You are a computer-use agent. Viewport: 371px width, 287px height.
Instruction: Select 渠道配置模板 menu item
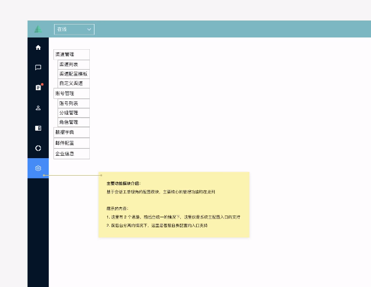73,74
